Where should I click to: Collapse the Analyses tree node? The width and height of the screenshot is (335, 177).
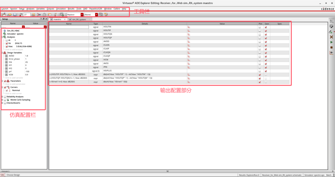[x=2, y=37]
